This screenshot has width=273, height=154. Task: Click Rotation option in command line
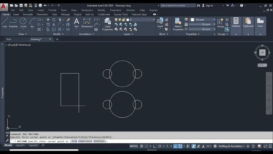click(99, 141)
